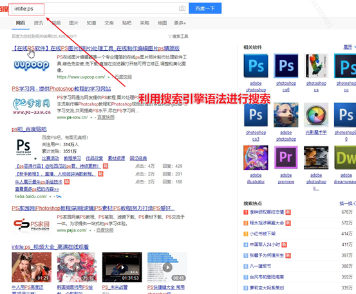
Task: Click the PS家园 logo image
Action: point(32,225)
